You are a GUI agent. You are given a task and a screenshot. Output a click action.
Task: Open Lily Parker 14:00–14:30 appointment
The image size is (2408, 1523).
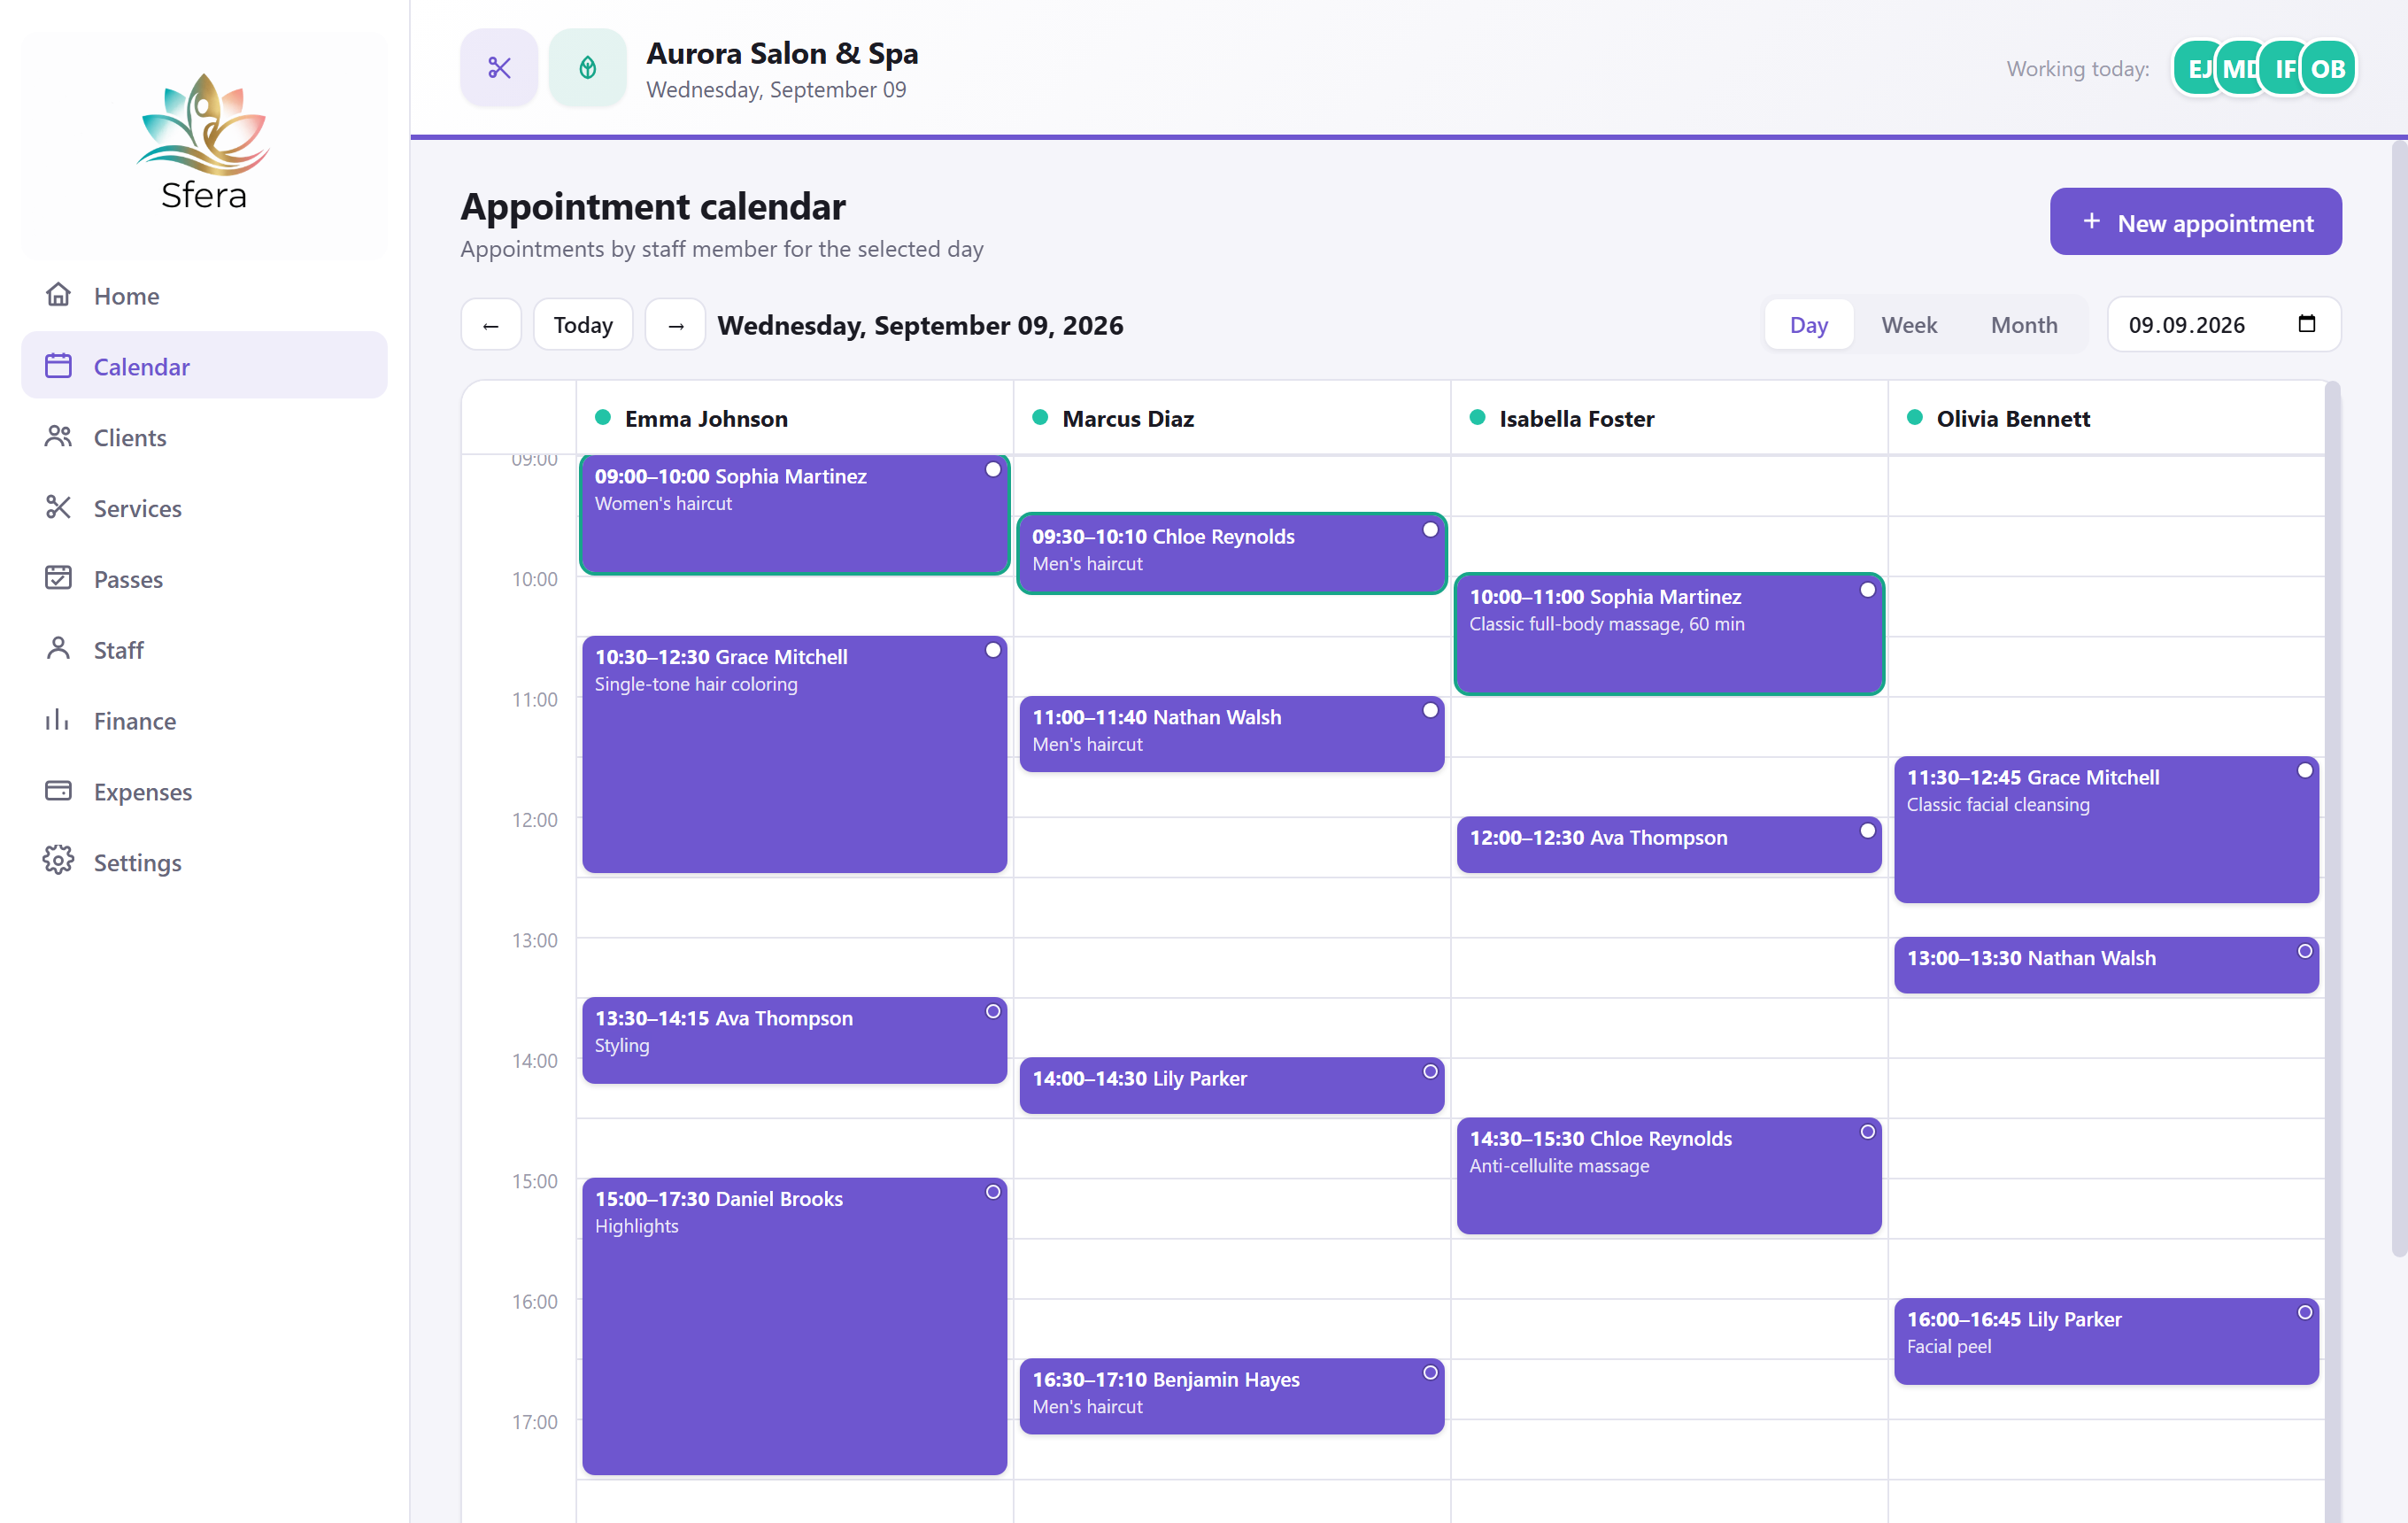[x=1231, y=1085]
